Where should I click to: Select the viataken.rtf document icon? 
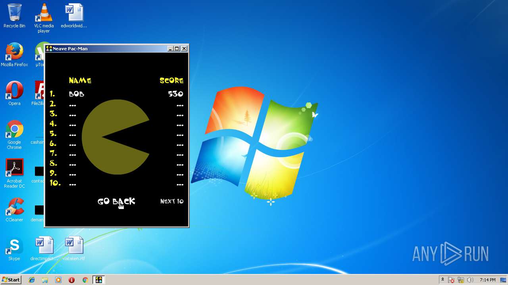click(x=74, y=249)
